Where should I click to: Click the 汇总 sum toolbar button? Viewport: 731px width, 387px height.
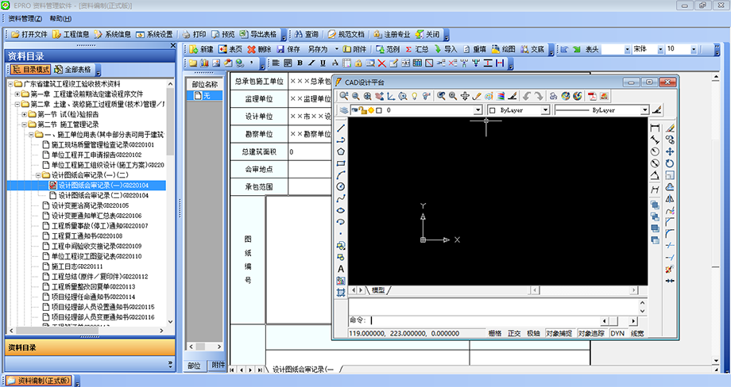417,49
